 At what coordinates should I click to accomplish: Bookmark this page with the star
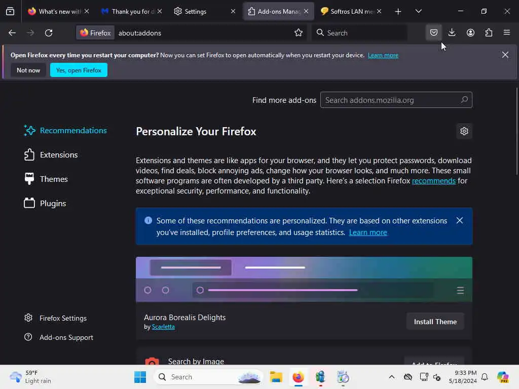(x=299, y=33)
